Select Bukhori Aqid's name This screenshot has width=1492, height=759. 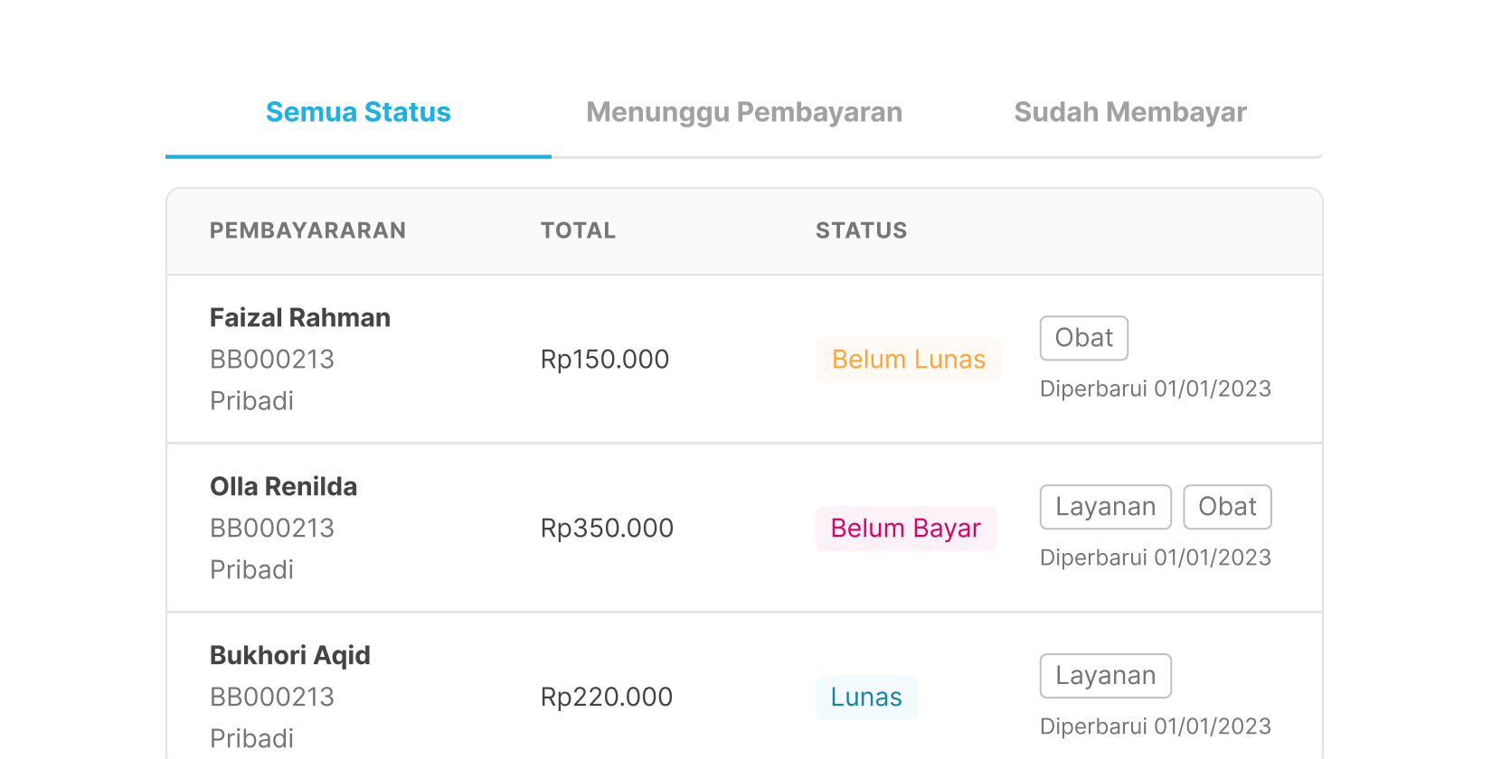289,655
